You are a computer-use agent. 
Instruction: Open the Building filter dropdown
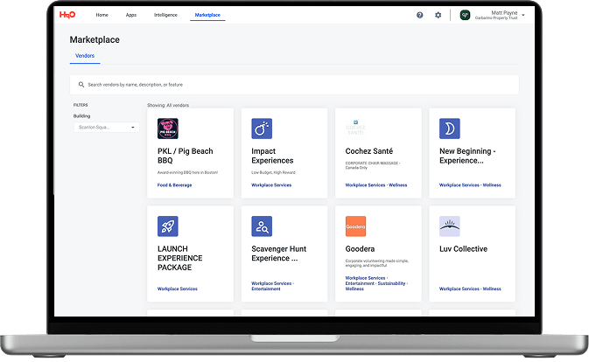[x=106, y=127]
